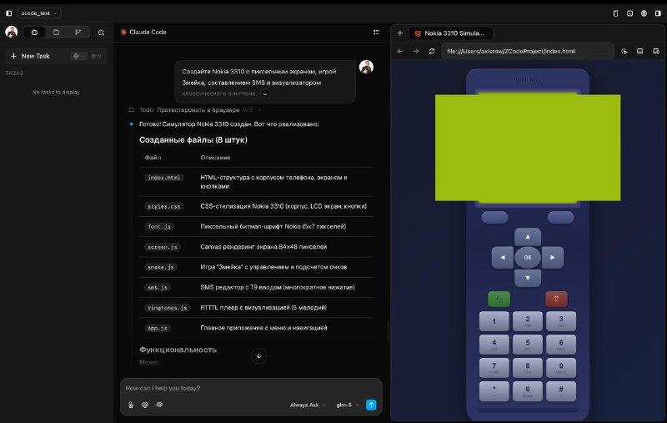Open a new browser tab with plus icon
667x423 pixels.
(400, 33)
